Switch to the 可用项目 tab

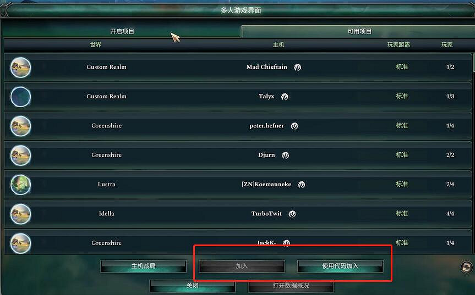click(x=359, y=31)
